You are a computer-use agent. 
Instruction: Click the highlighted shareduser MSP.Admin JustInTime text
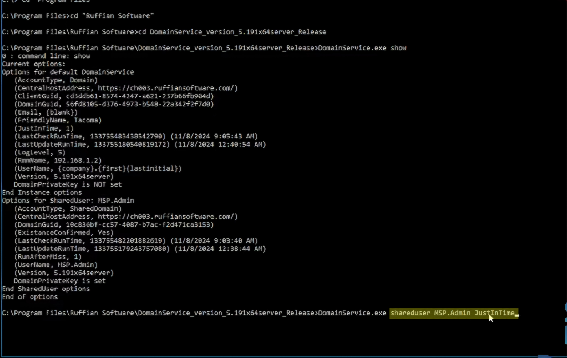[x=453, y=313]
